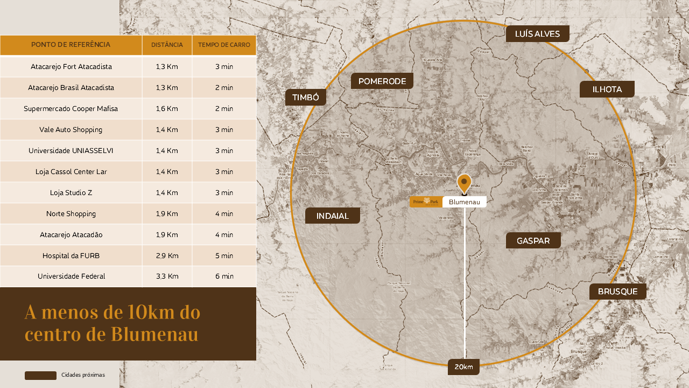689x388 pixels.
Task: Click Loja Cassol Center Lar cell
Action: [71, 172]
